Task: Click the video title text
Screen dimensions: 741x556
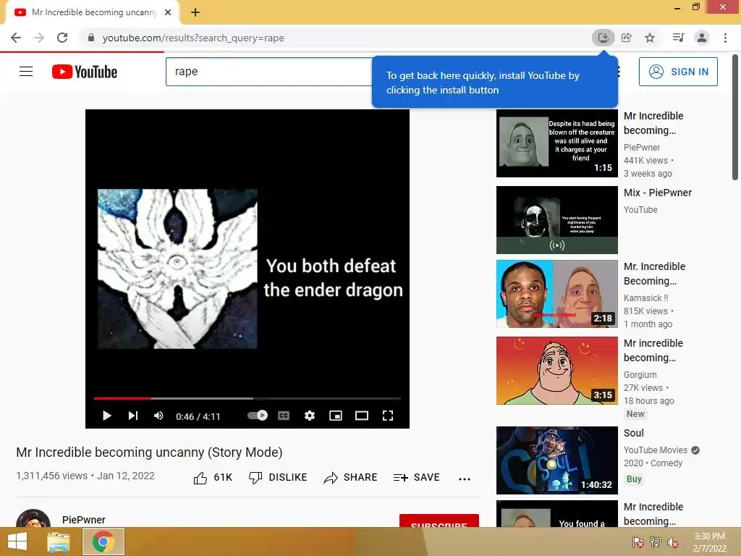Action: coord(149,452)
